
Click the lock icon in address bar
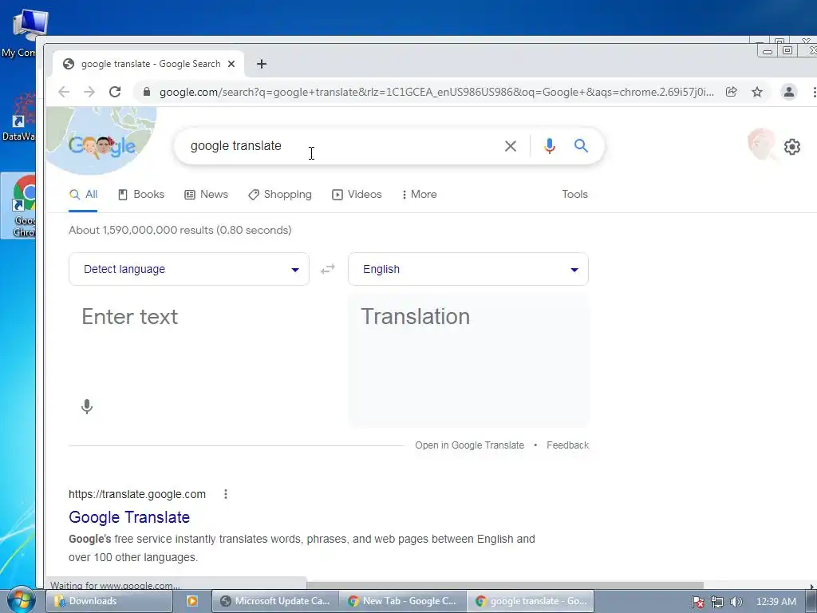tap(147, 93)
